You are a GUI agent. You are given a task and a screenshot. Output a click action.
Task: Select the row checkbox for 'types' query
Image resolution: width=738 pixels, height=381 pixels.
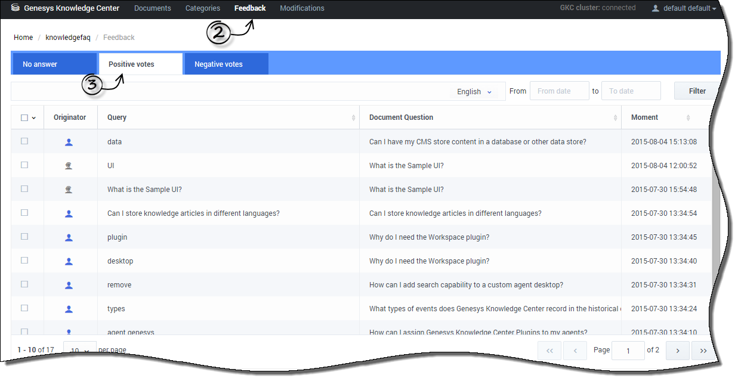click(x=24, y=308)
